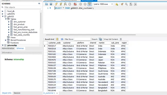Select the dim_customer 1 result tab
The image size is (167, 95).
coord(49,93)
